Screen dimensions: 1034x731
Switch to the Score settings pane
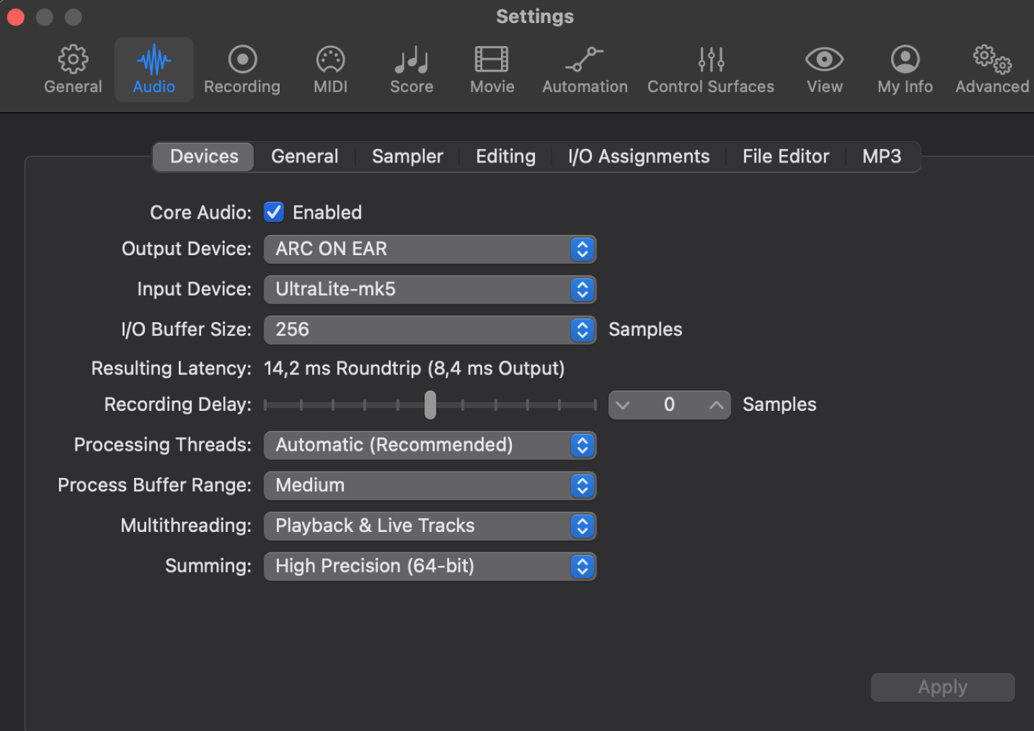click(x=411, y=70)
